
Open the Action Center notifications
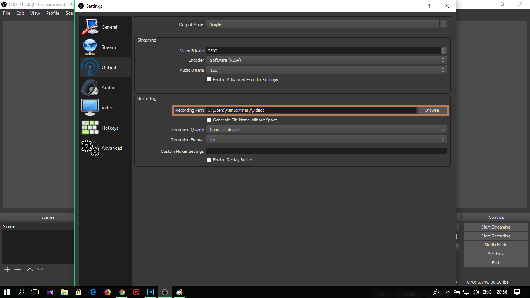pyautogui.click(x=517, y=292)
